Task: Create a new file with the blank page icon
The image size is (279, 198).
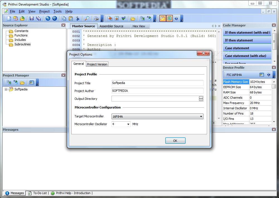Action: [9, 18]
